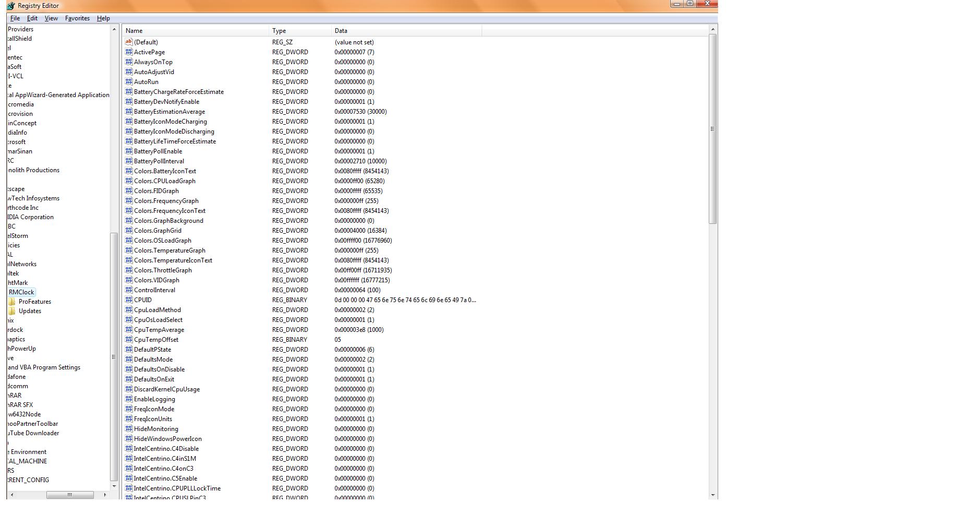Click the AutoRun value icon
The height and width of the screenshot is (514, 969).
click(129, 81)
